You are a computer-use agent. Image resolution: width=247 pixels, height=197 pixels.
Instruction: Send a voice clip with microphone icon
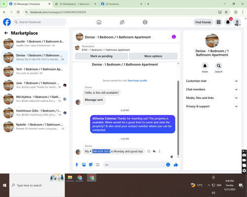pyautogui.click(x=77, y=164)
